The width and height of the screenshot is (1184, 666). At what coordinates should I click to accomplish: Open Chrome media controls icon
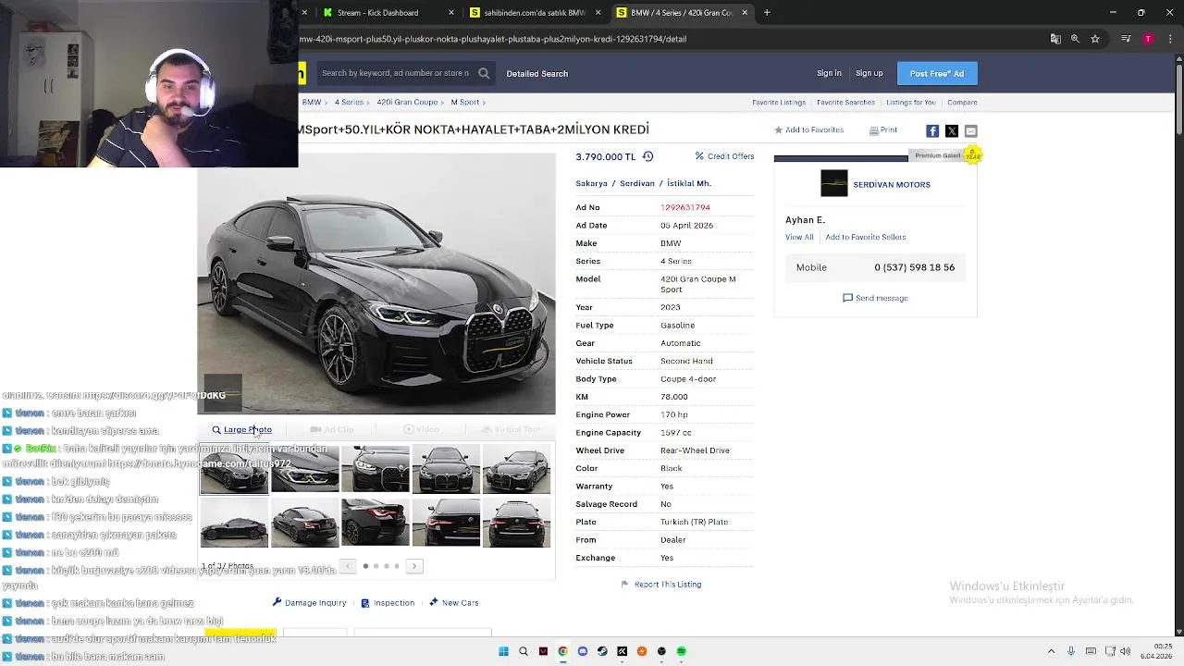point(1126,39)
